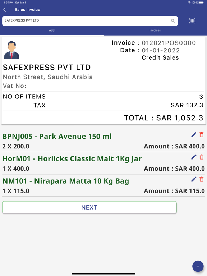Screen dimensions: 207x276
Task: Delete the Park Avenue 150 ml item
Action: tap(202, 135)
